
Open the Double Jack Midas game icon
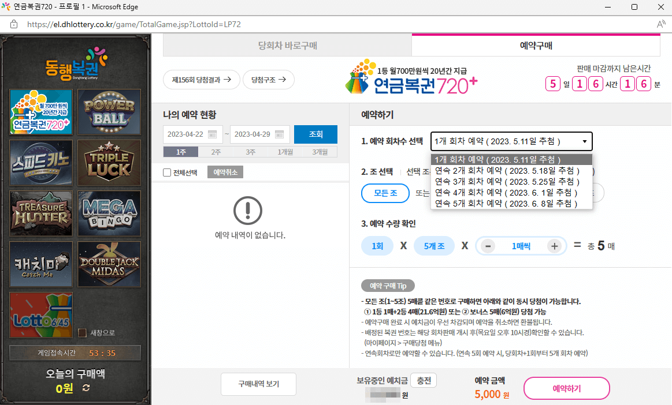coord(109,264)
